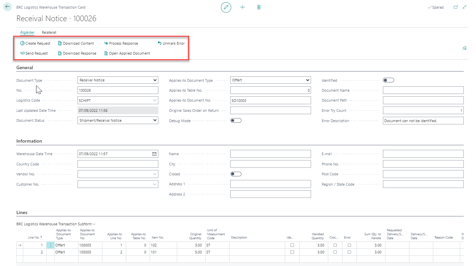Image resolution: width=476 pixels, height=266 pixels.
Task: Check the Error checkbox in line 1
Action: [349, 245]
